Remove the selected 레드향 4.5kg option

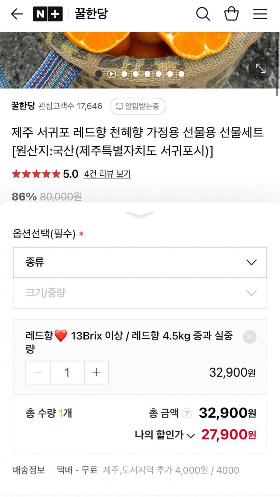tap(249, 337)
